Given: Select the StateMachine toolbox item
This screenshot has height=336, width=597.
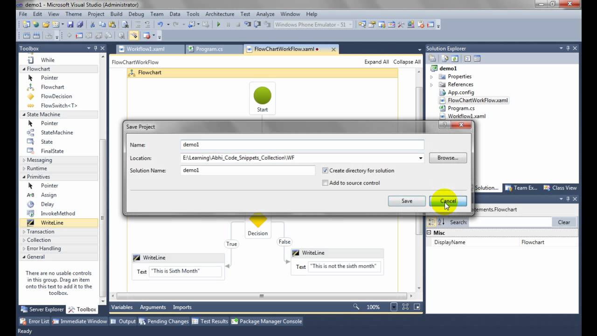Looking at the screenshot, I should (x=57, y=133).
